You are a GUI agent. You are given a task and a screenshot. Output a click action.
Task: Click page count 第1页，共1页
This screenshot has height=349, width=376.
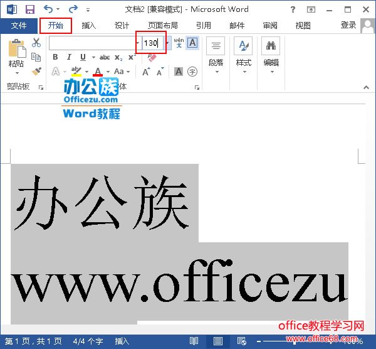click(33, 341)
